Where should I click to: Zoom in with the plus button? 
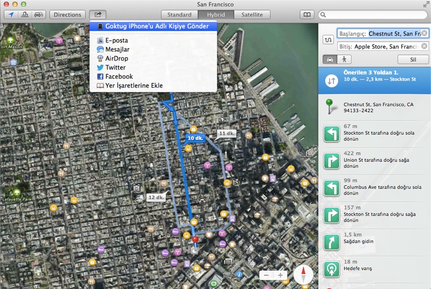(x=280, y=275)
